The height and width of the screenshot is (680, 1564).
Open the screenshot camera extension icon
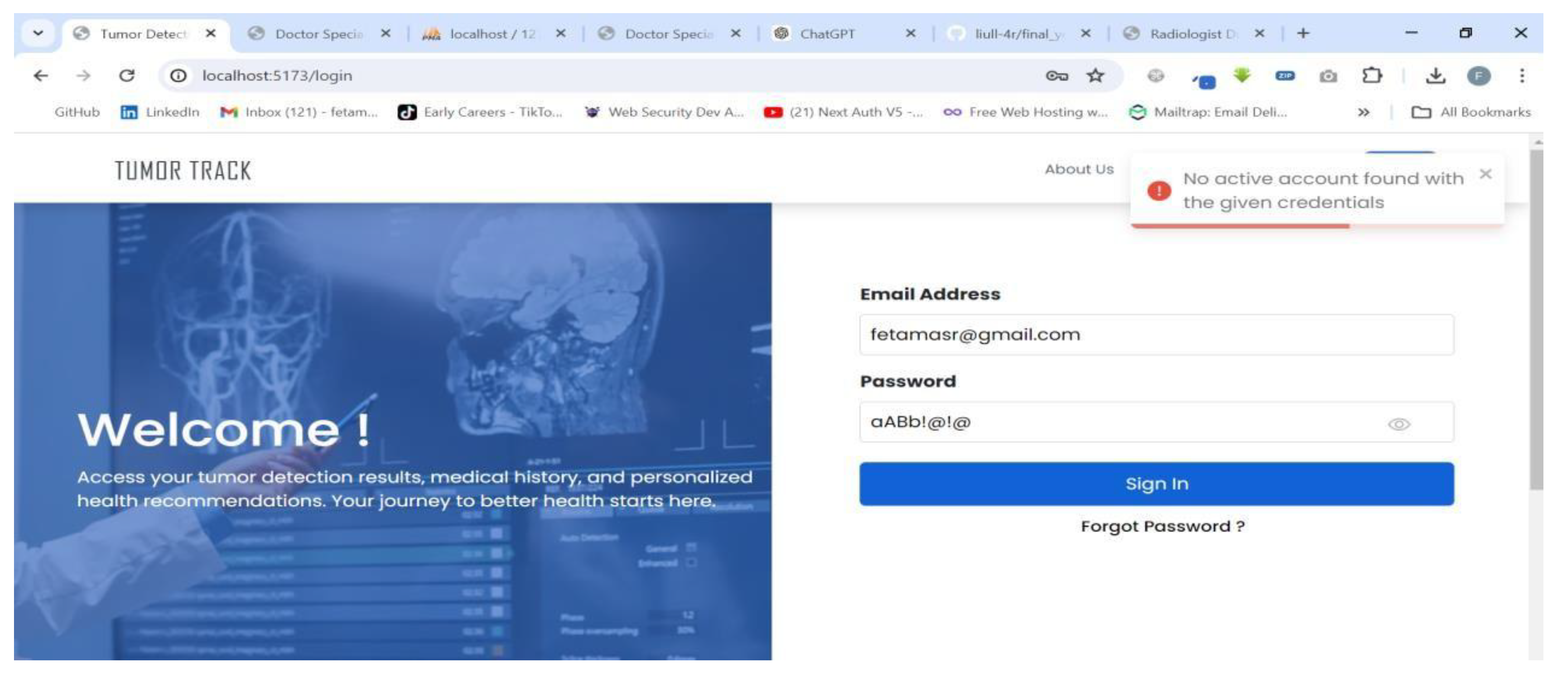pos(1329,77)
